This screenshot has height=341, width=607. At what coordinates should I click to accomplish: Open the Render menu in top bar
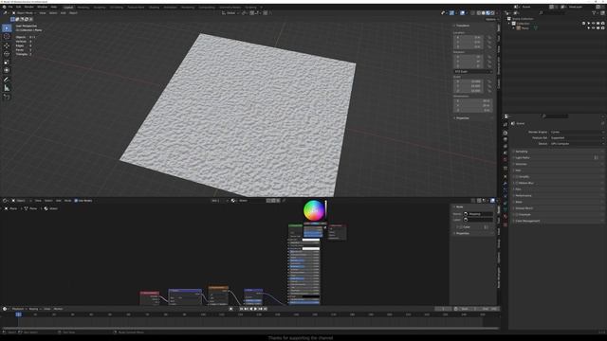click(x=29, y=7)
